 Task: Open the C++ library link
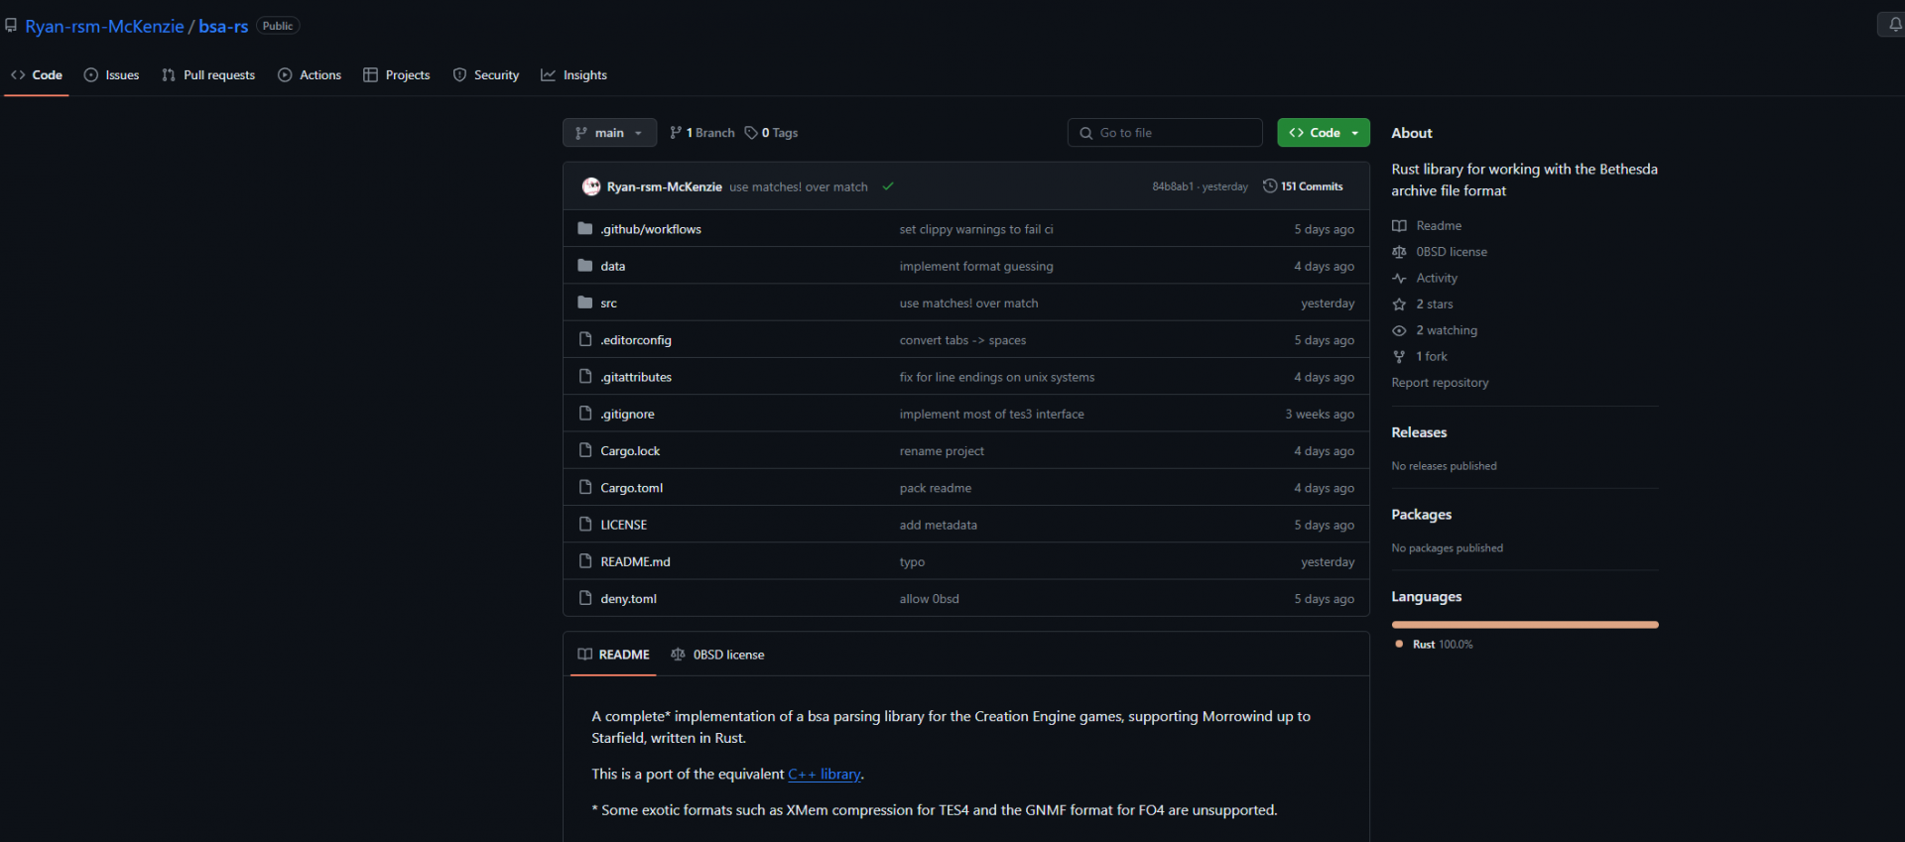pos(825,775)
